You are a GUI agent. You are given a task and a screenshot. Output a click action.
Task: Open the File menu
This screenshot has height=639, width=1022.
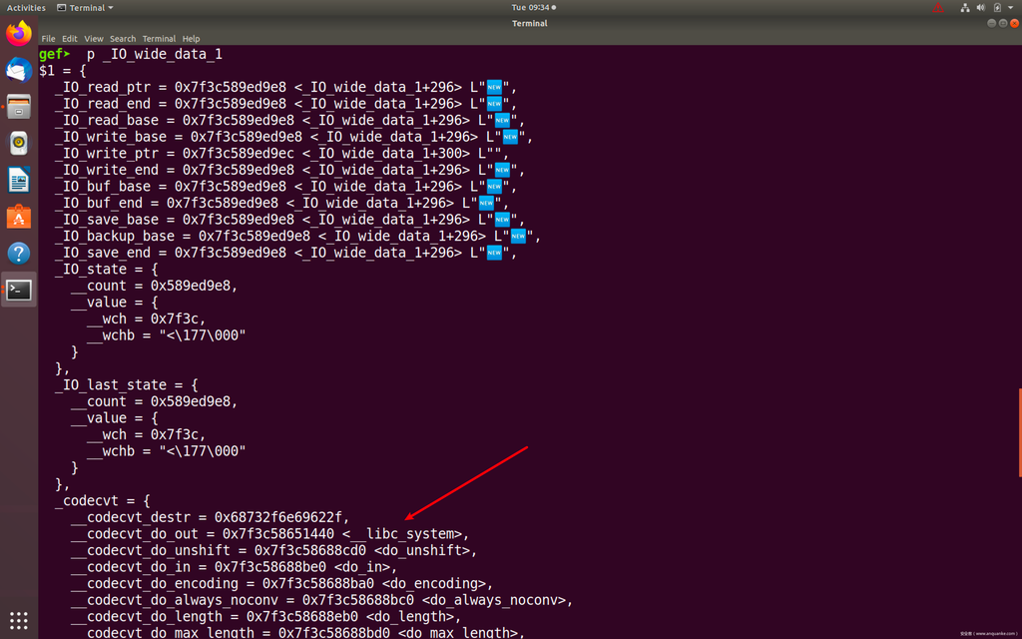[48, 39]
